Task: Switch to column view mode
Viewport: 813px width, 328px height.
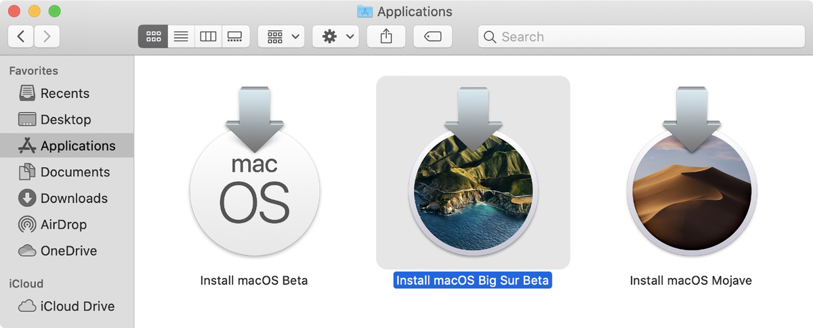Action: click(x=208, y=37)
